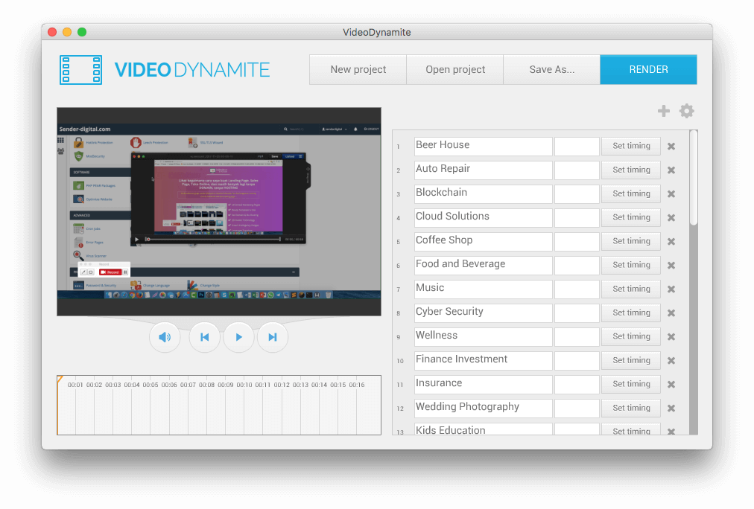Delete the Beer House row
754x509 pixels.
click(x=671, y=147)
